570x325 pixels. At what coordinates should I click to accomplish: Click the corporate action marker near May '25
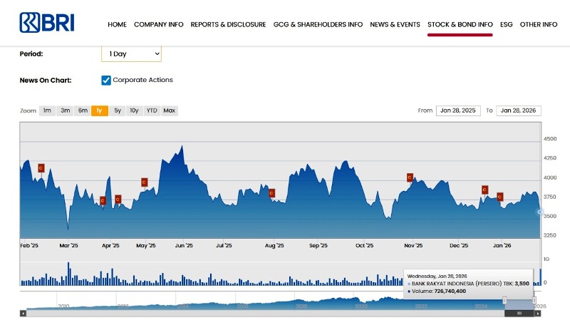[144, 182]
